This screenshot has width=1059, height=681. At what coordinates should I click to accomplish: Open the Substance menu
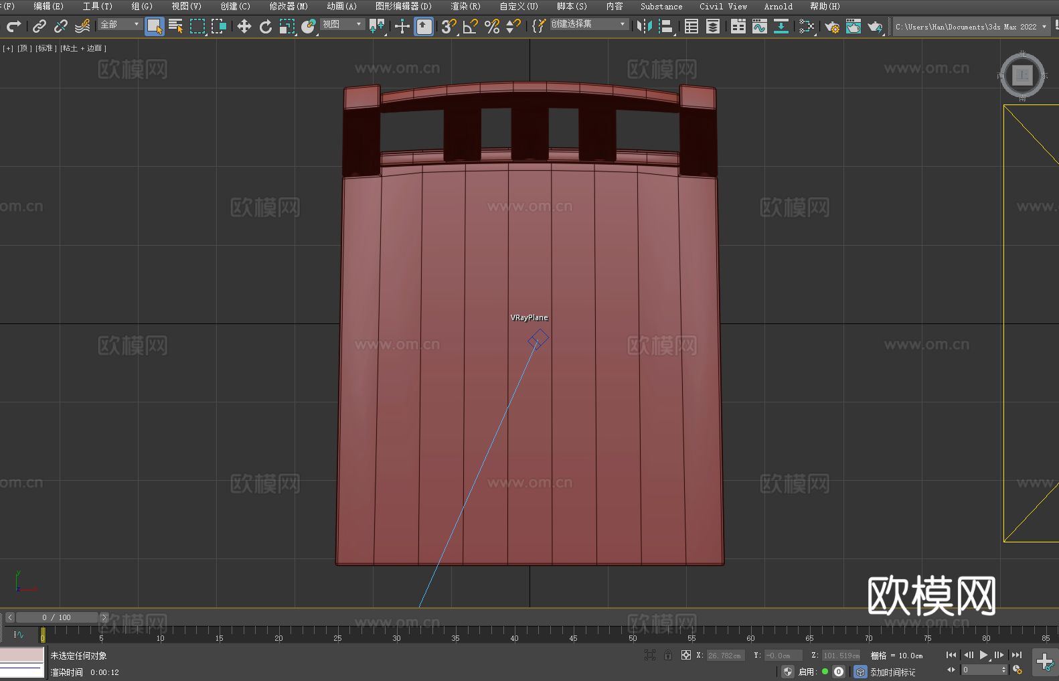tap(661, 6)
